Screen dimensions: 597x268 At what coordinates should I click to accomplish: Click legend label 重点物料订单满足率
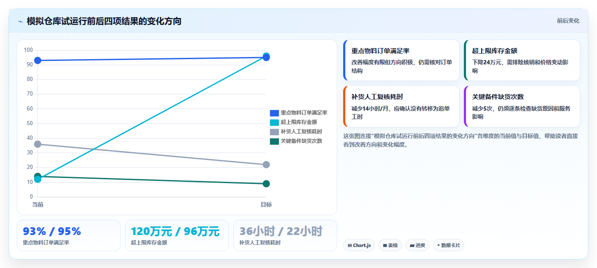click(304, 113)
